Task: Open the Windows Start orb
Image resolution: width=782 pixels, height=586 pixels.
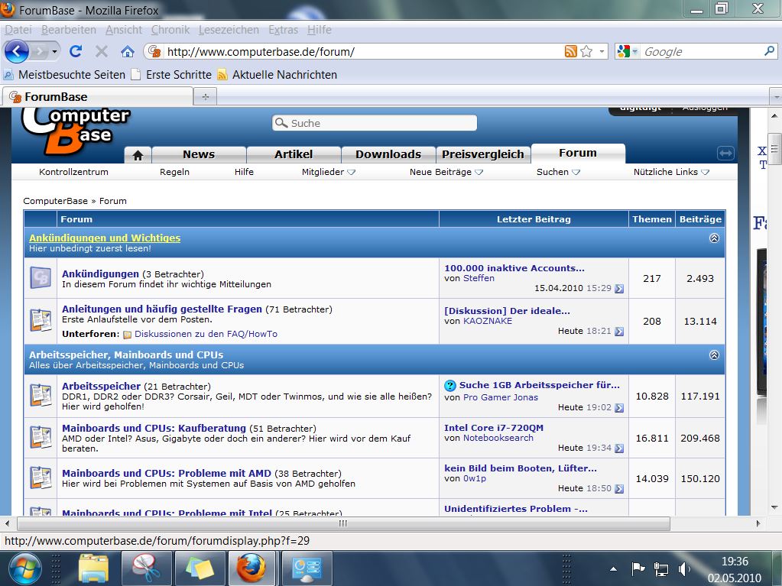Action: (24, 569)
